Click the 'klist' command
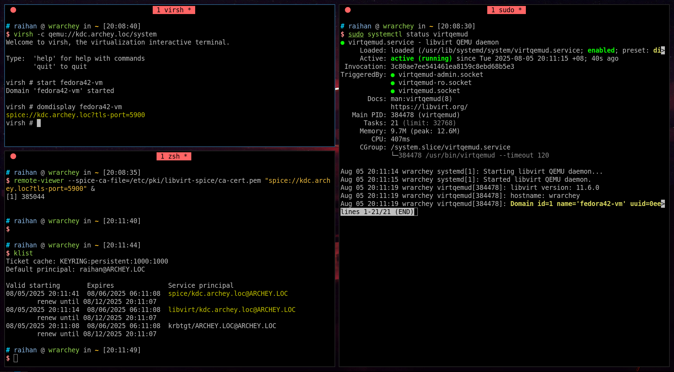The width and height of the screenshot is (674, 372). coord(23,253)
